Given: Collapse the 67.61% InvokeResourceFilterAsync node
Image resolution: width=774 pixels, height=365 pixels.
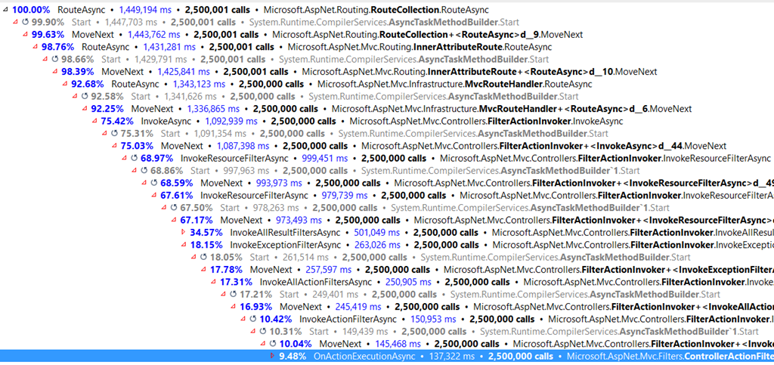Looking at the screenshot, I should tap(153, 195).
